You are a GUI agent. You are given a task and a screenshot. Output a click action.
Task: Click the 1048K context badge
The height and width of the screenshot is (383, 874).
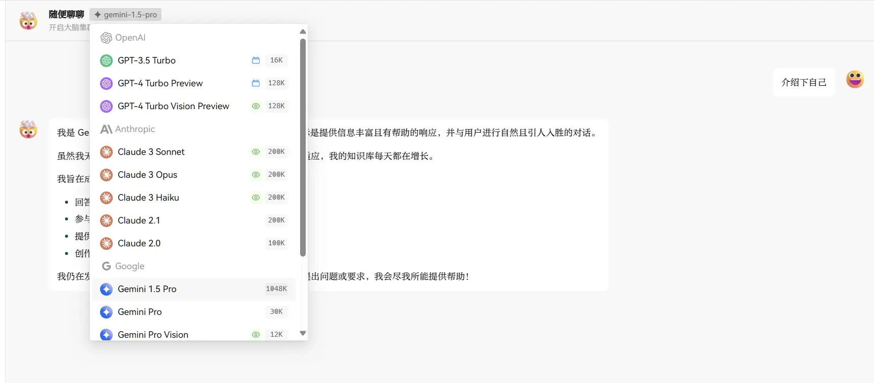[276, 289]
